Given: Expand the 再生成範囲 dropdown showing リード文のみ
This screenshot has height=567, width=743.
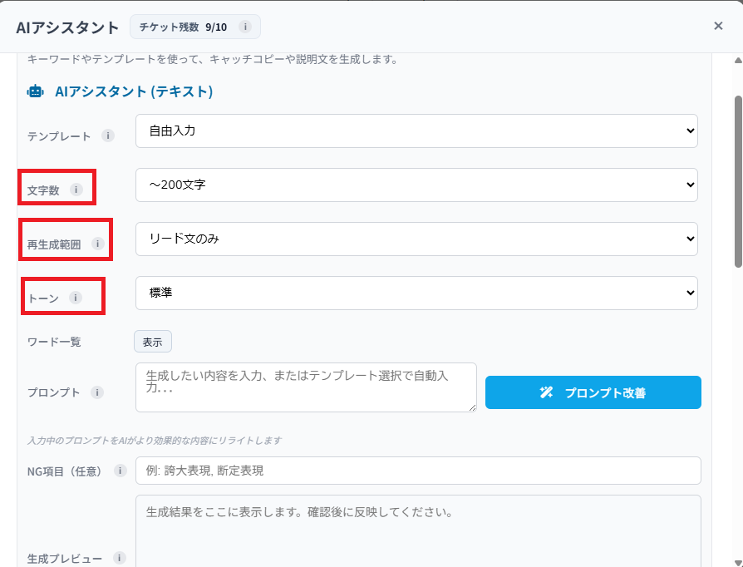Looking at the screenshot, I should pyautogui.click(x=416, y=239).
